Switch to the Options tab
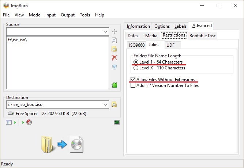This screenshot has height=168, width=244. [162, 26]
